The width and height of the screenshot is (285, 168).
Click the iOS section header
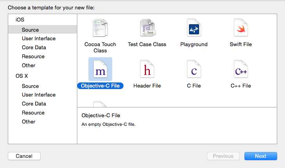click(20, 20)
